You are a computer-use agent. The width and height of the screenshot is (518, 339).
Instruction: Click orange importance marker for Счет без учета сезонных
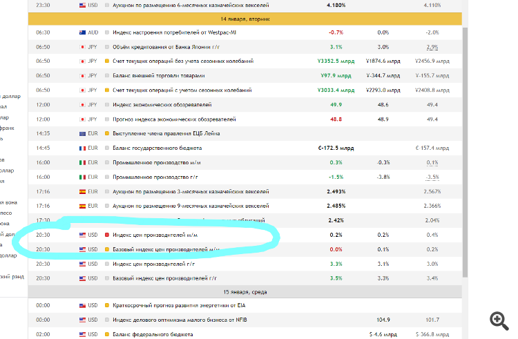(x=107, y=61)
